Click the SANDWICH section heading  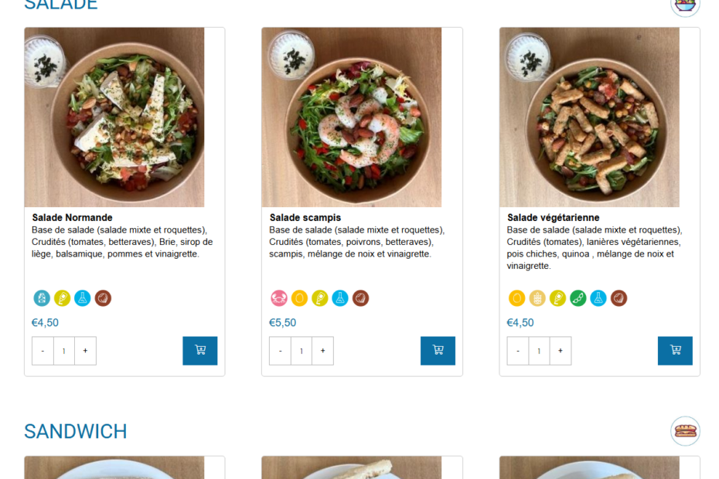tap(76, 431)
